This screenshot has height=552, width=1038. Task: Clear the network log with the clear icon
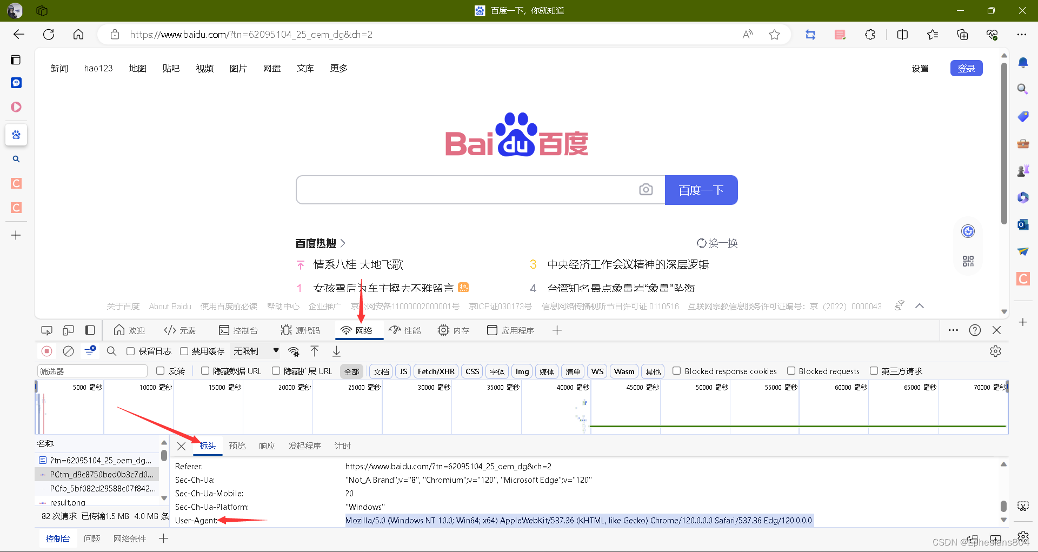68,351
